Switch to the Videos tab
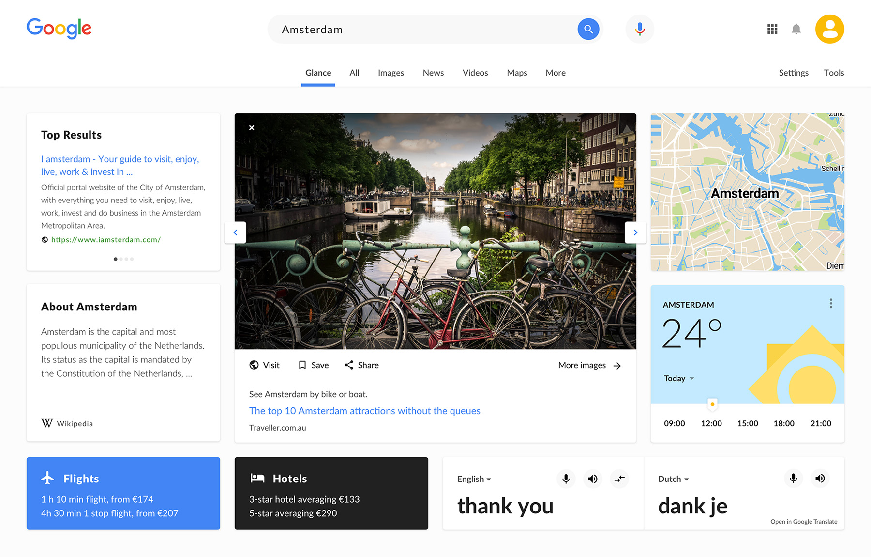 (x=475, y=73)
